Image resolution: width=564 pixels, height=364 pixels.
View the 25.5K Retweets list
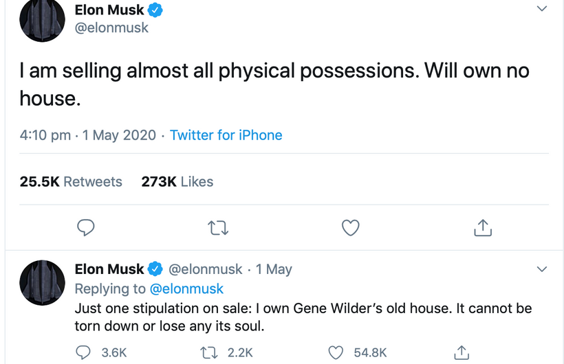[x=71, y=182]
